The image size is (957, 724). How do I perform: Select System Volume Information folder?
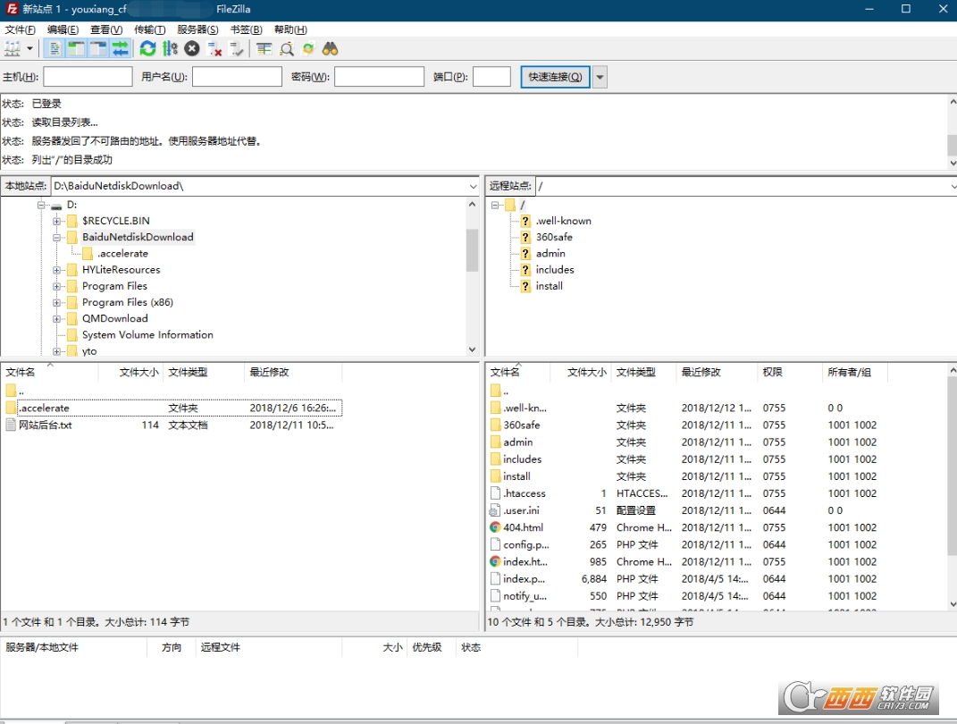tap(147, 334)
